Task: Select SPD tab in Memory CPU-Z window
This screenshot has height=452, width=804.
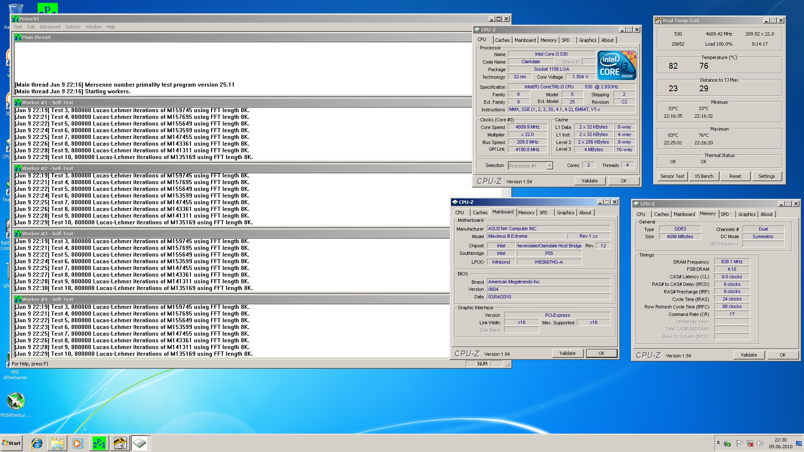Action: [x=724, y=214]
